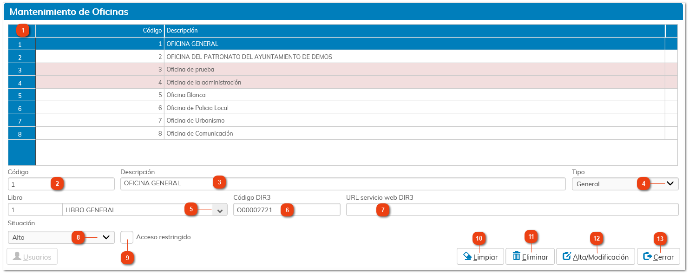Click the exit icon on Cerrar
Viewport: 689px width, 274px height.
pos(647,256)
